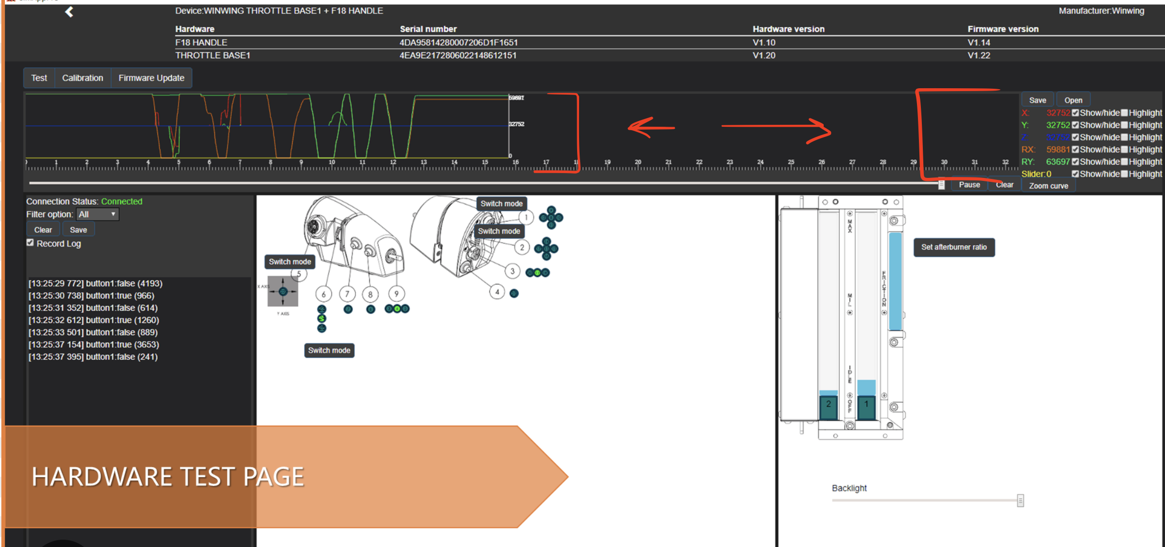The image size is (1165, 547).
Task: Clear the button event log
Action: click(43, 230)
